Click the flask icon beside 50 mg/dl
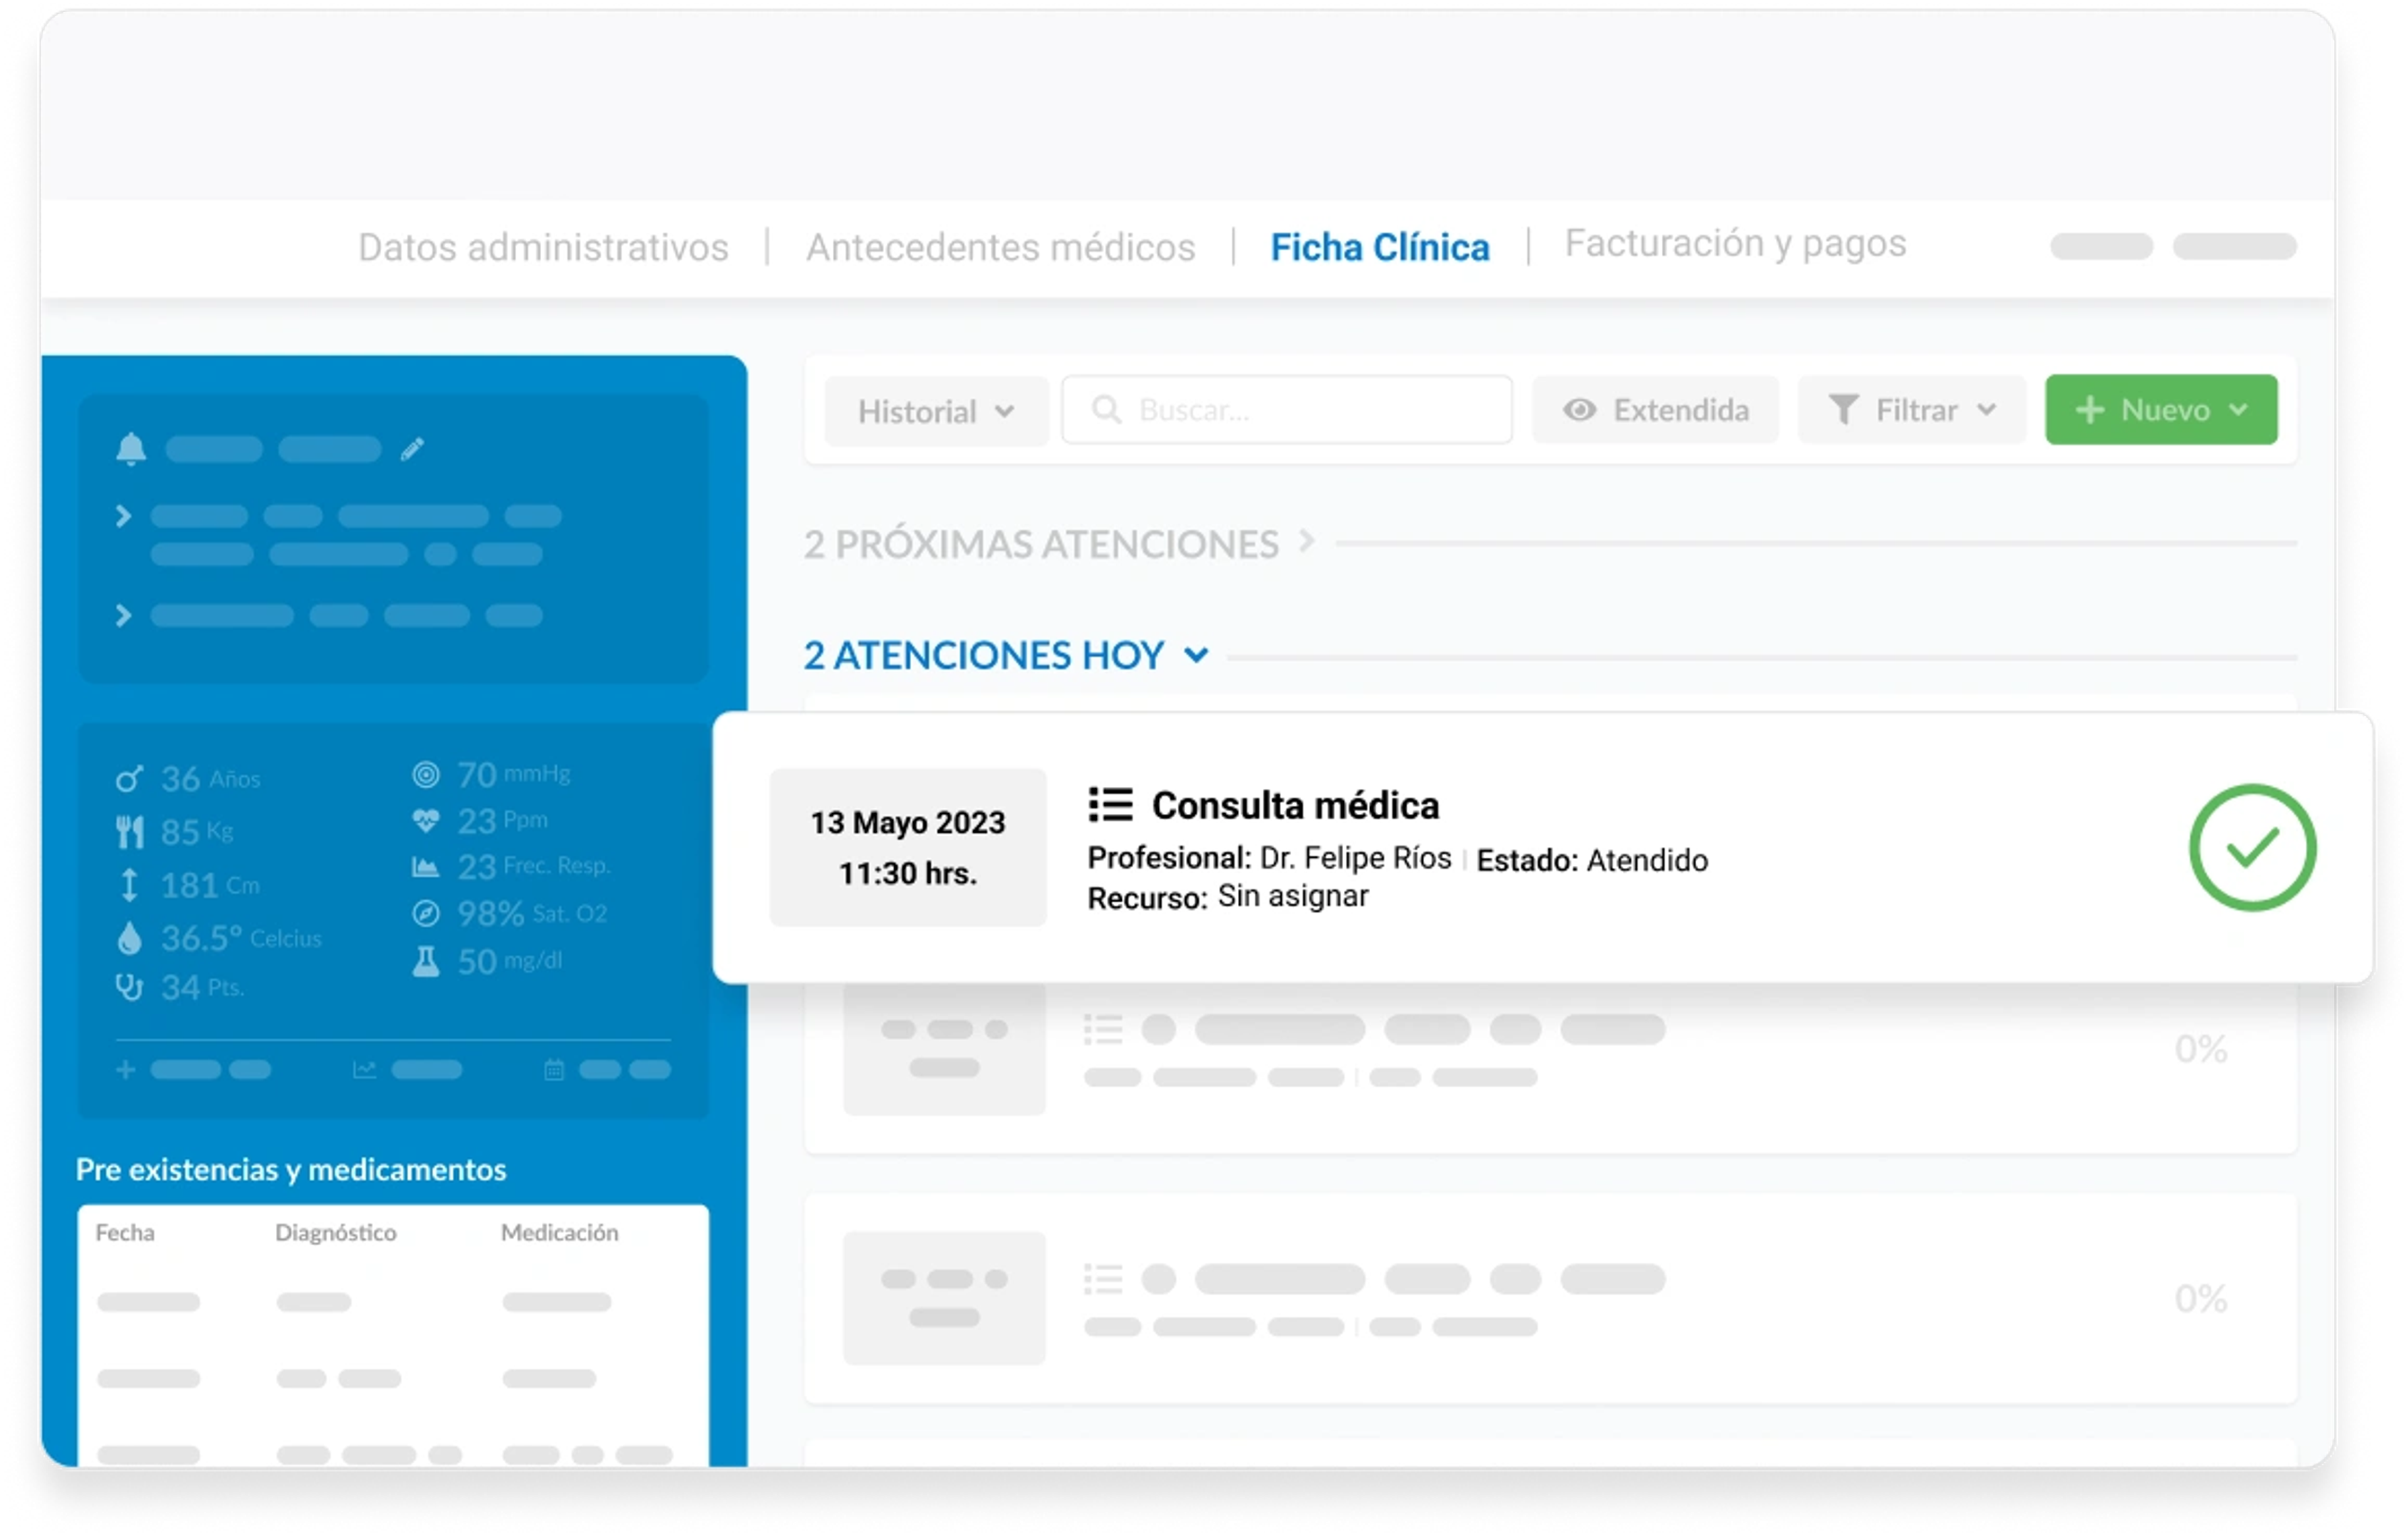The width and height of the screenshot is (2408, 1533). pos(426,962)
